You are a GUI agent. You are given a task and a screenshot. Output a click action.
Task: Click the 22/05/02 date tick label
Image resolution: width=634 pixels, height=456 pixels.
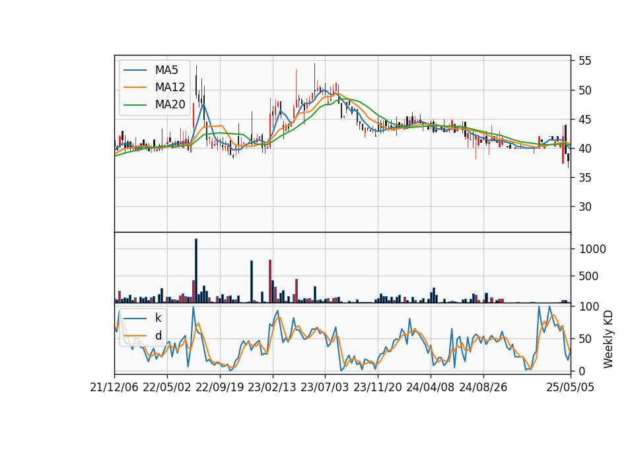pyautogui.click(x=166, y=387)
